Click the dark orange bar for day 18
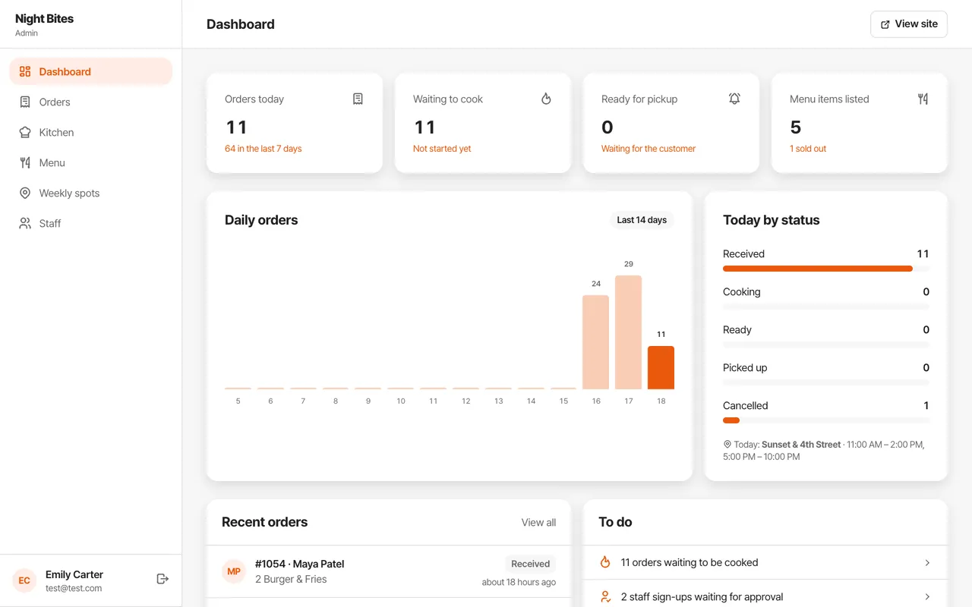Screen dimensions: 972x607 tap(661, 367)
